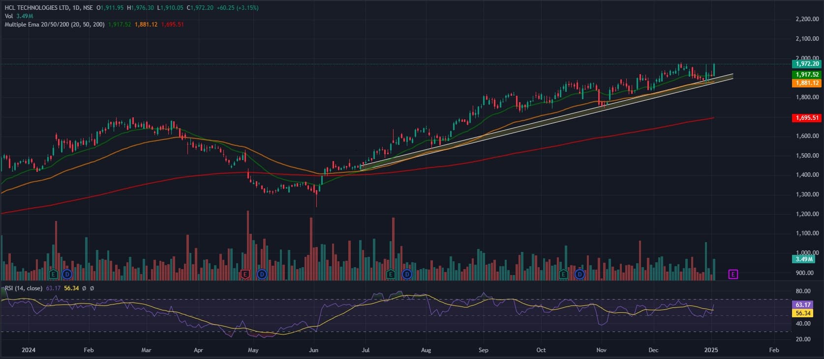Click the 2,200.00 price scale label
The height and width of the screenshot is (359, 824).
(x=807, y=19)
